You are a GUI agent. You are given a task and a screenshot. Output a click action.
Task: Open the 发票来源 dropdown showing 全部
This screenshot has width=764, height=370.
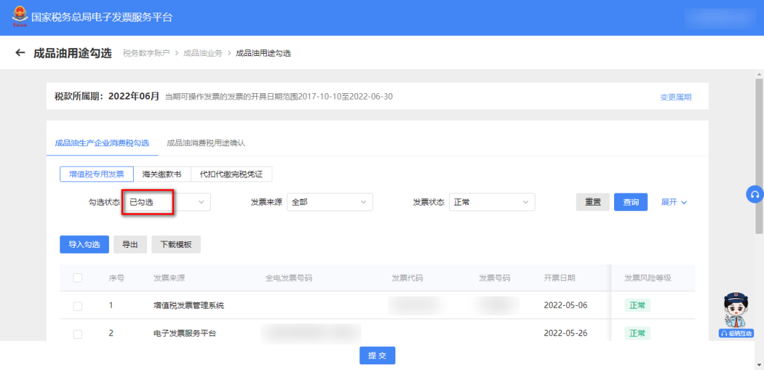coord(330,202)
